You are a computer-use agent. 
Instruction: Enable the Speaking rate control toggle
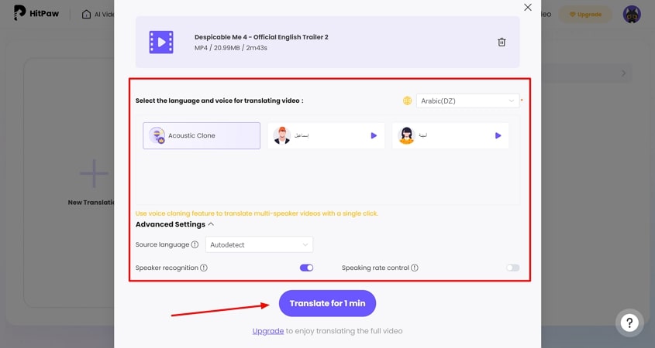(512, 268)
